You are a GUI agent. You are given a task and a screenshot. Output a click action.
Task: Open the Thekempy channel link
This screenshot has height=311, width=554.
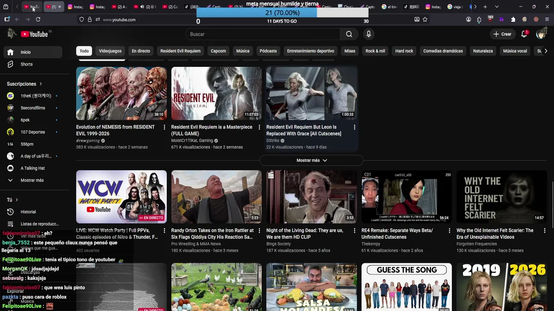point(371,244)
